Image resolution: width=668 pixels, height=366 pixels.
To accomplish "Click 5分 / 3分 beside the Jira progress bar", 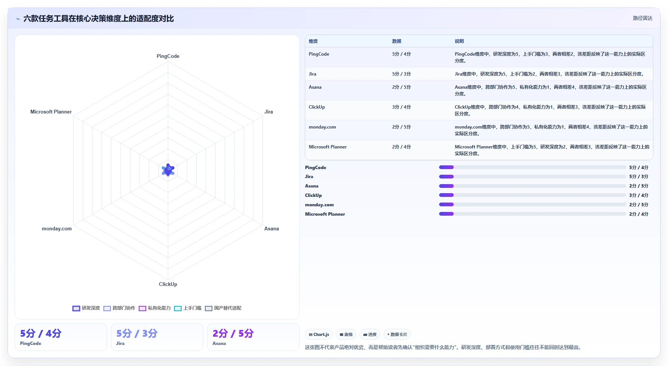I will coord(639,177).
